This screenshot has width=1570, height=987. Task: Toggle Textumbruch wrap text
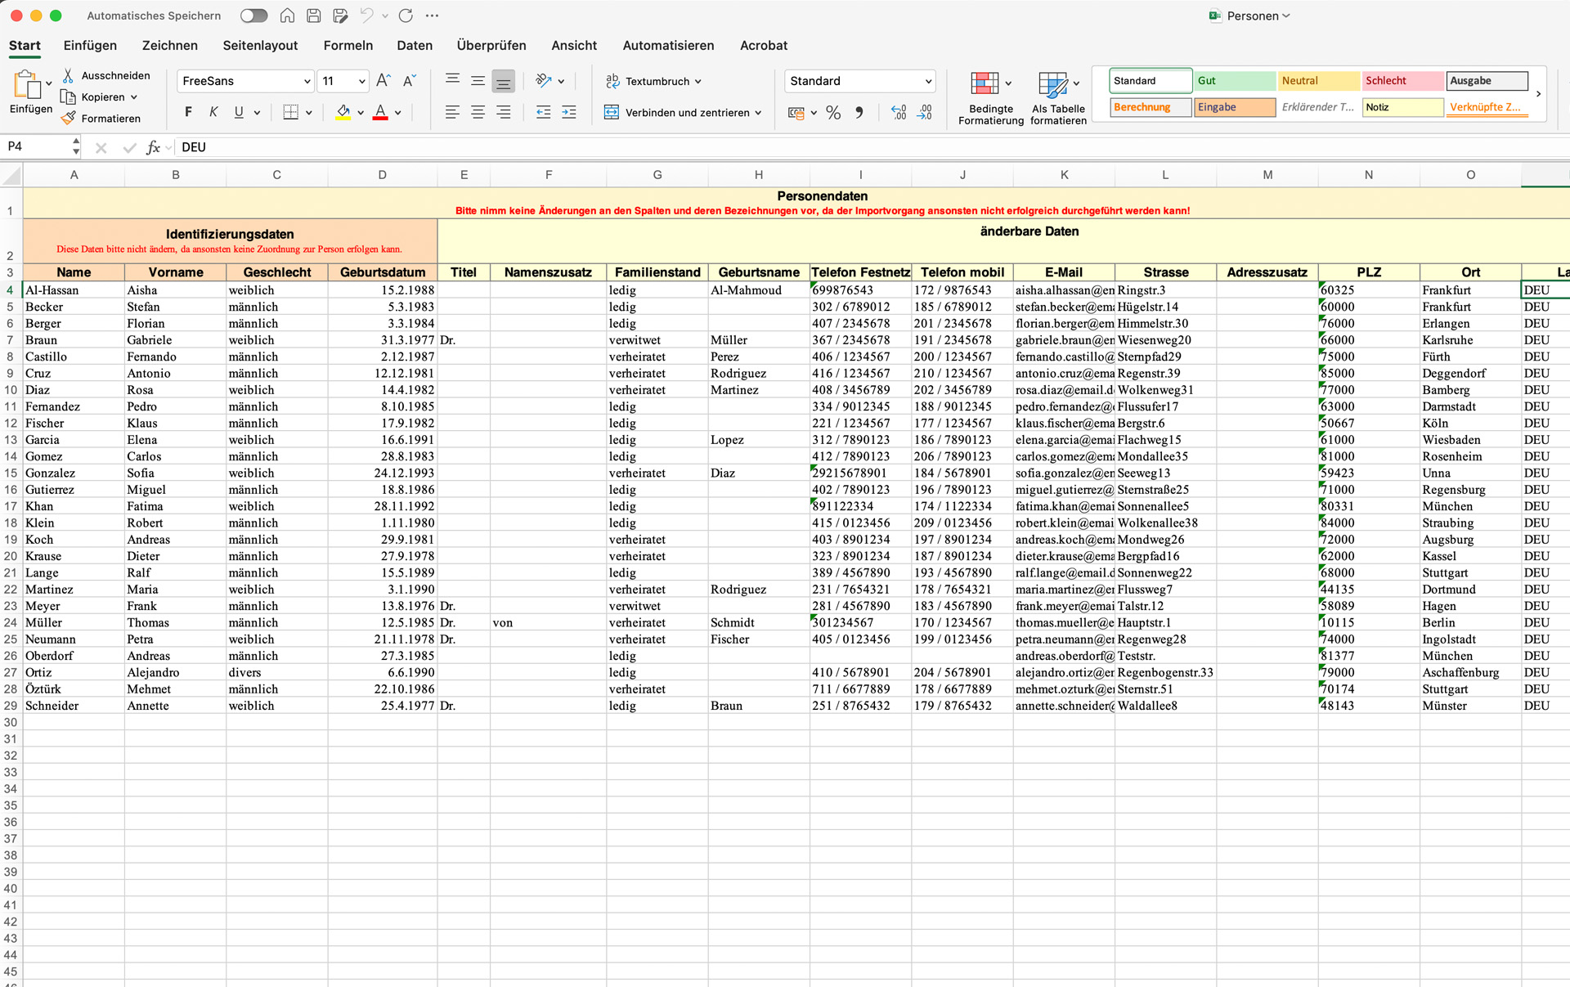(653, 81)
